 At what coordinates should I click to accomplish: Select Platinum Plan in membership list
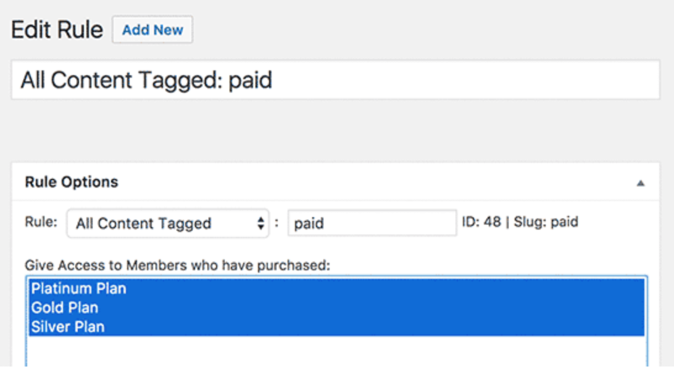point(79,288)
